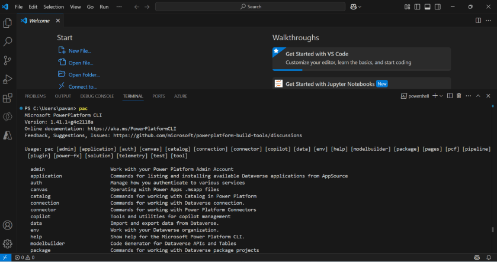
Task: Click the terminal vertical scrollbar
Action: tap(493, 231)
